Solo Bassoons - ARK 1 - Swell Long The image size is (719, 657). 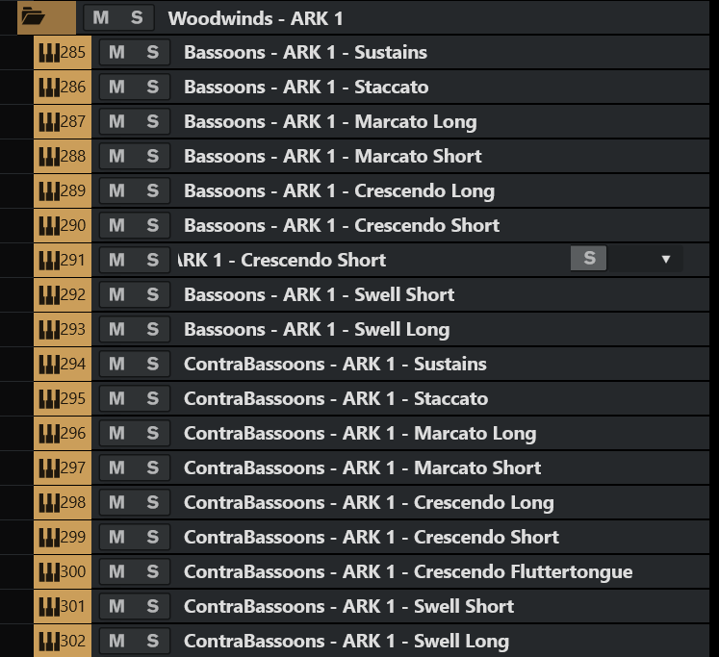point(153,329)
